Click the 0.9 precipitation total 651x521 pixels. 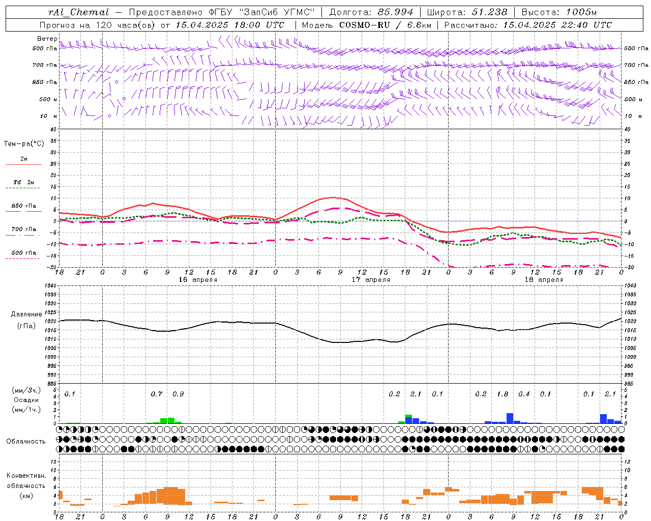point(178,394)
